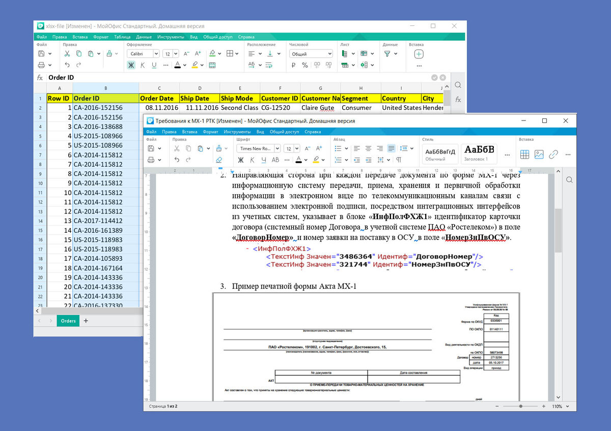Open Данные menu in spreadsheet window
This screenshot has height=431, width=611.
tap(144, 37)
